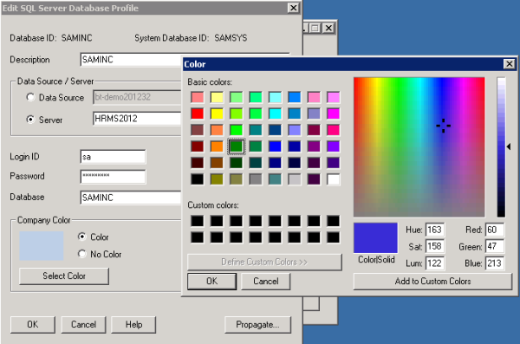Pick the magenta basic color swatch

click(x=334, y=114)
